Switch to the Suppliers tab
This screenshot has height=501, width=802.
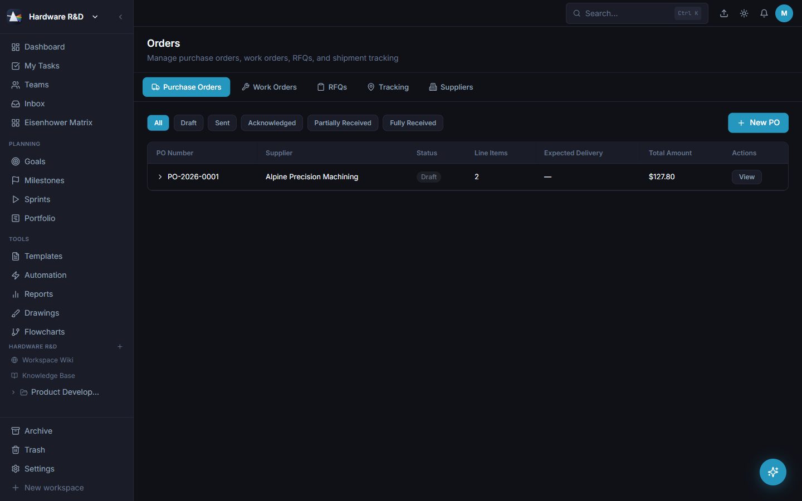[x=451, y=87]
